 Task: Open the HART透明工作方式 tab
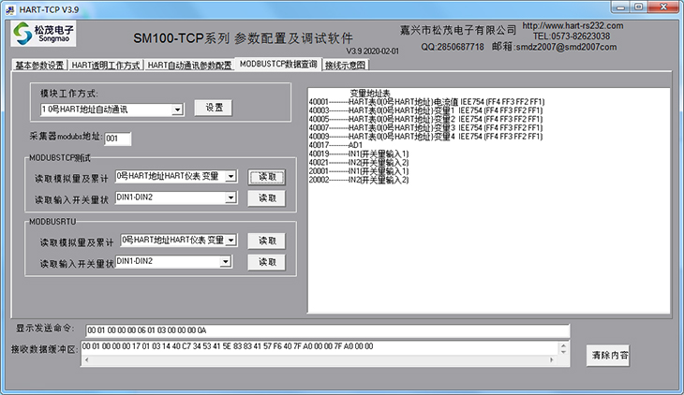tap(106, 66)
